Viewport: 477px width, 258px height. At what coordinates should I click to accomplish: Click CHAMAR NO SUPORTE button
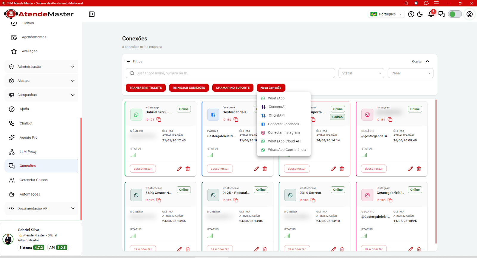click(233, 88)
